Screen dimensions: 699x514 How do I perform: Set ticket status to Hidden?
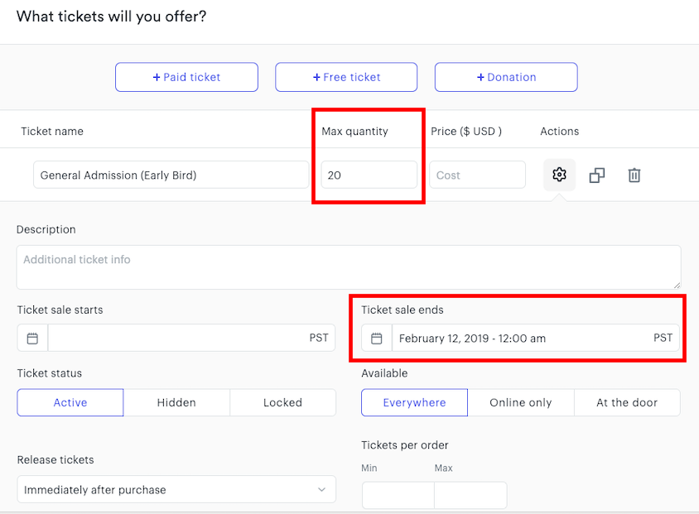[x=176, y=402]
